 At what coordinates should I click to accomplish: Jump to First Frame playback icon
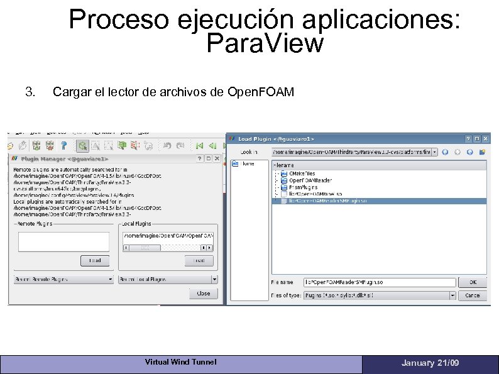click(x=199, y=146)
